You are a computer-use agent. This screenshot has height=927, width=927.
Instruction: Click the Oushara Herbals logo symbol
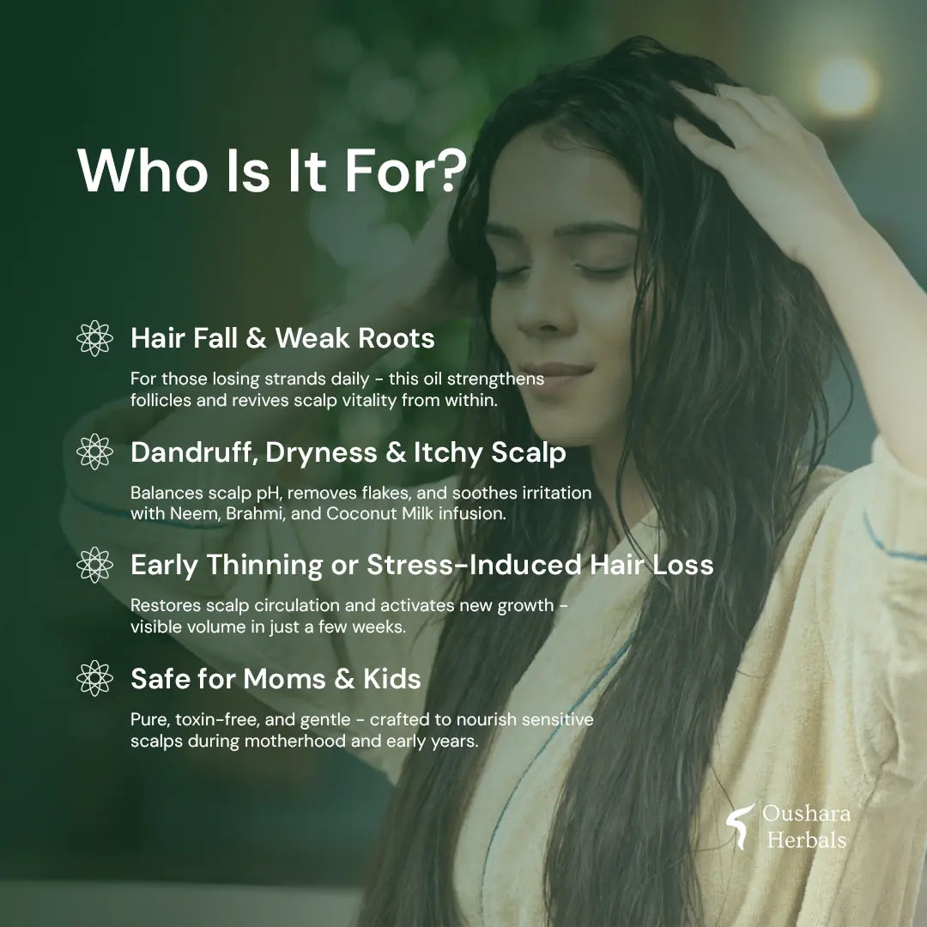741,826
